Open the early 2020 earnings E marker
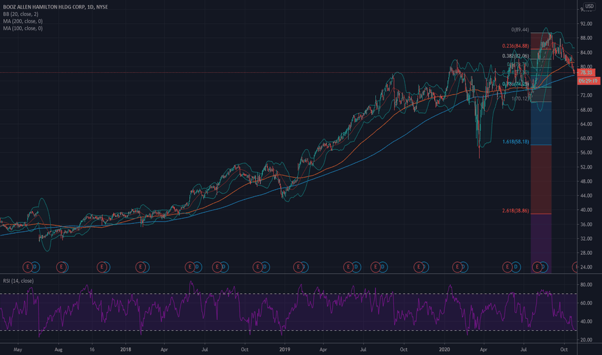Screen dimensions: 602x355 click(457, 267)
